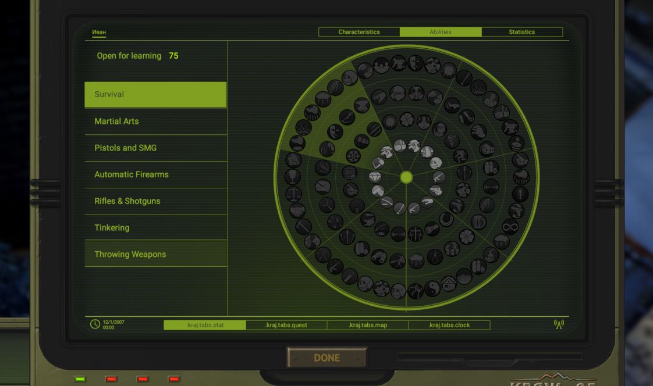Screen dimensions: 653x386
Task: Click the yin-yang ability icon
Action: coord(432,288)
